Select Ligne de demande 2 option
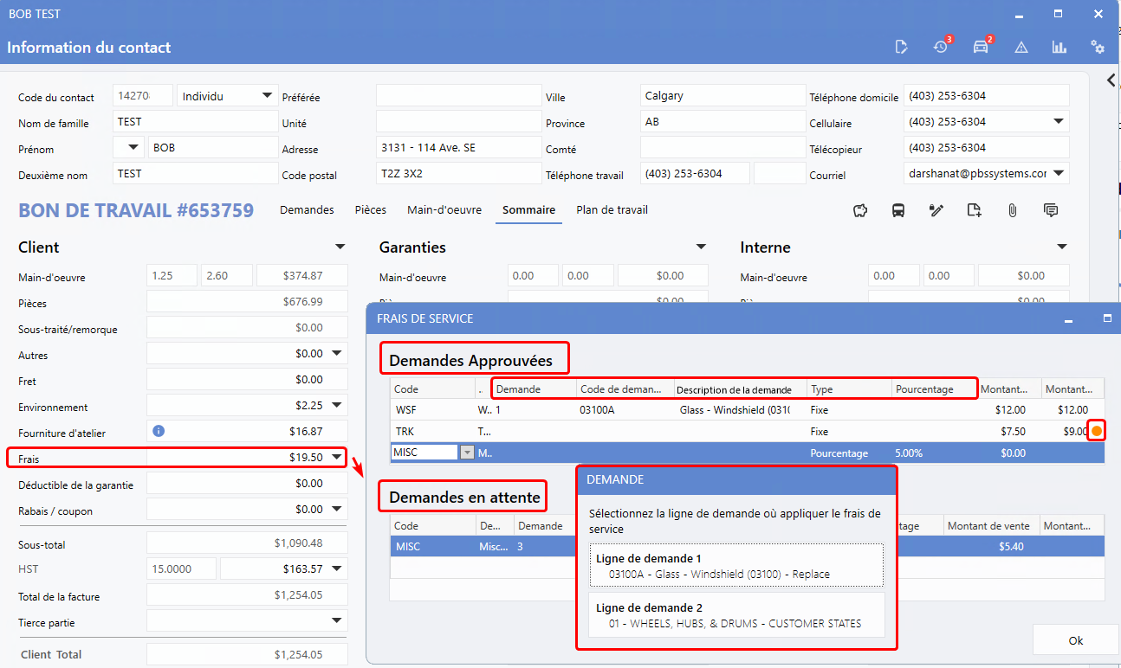 [736, 615]
